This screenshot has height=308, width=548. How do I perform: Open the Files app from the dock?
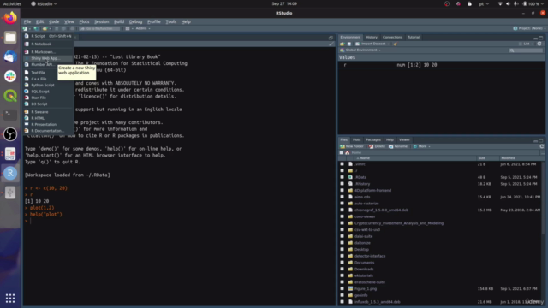(x=10, y=37)
